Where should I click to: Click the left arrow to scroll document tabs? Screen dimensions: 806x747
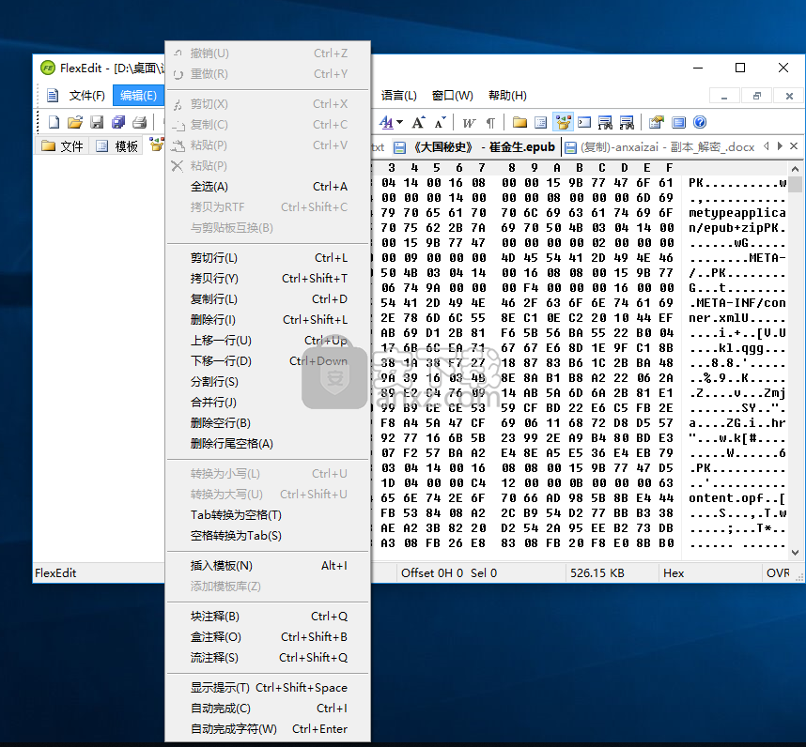767,145
